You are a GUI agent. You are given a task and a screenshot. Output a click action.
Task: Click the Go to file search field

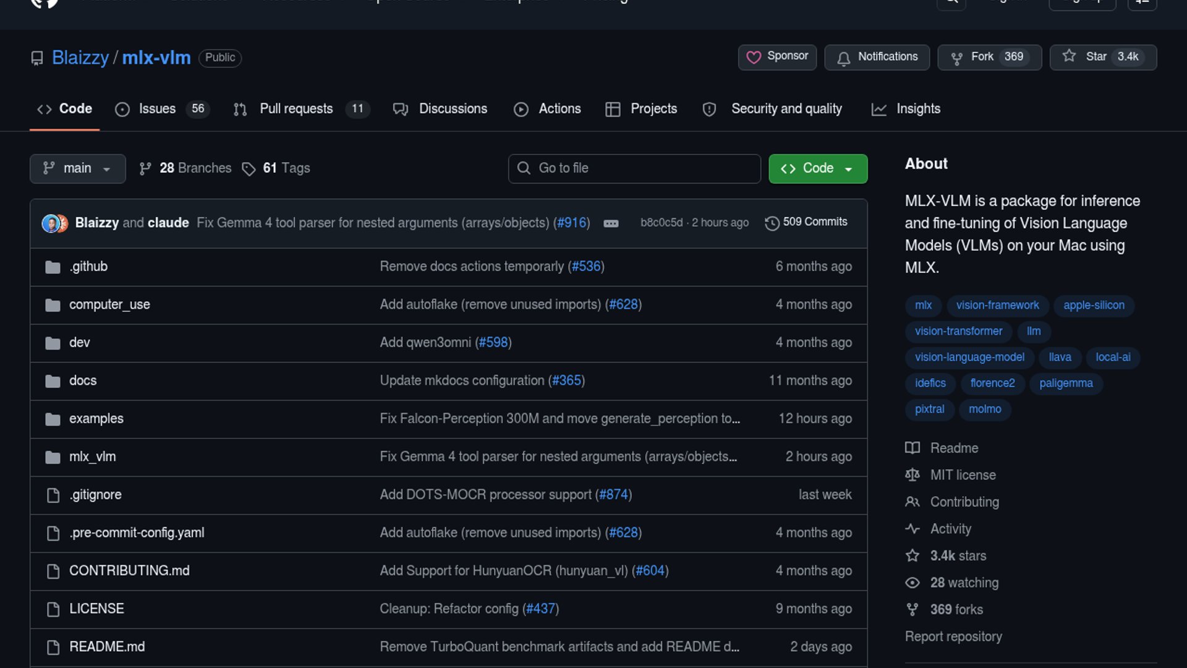pyautogui.click(x=634, y=168)
